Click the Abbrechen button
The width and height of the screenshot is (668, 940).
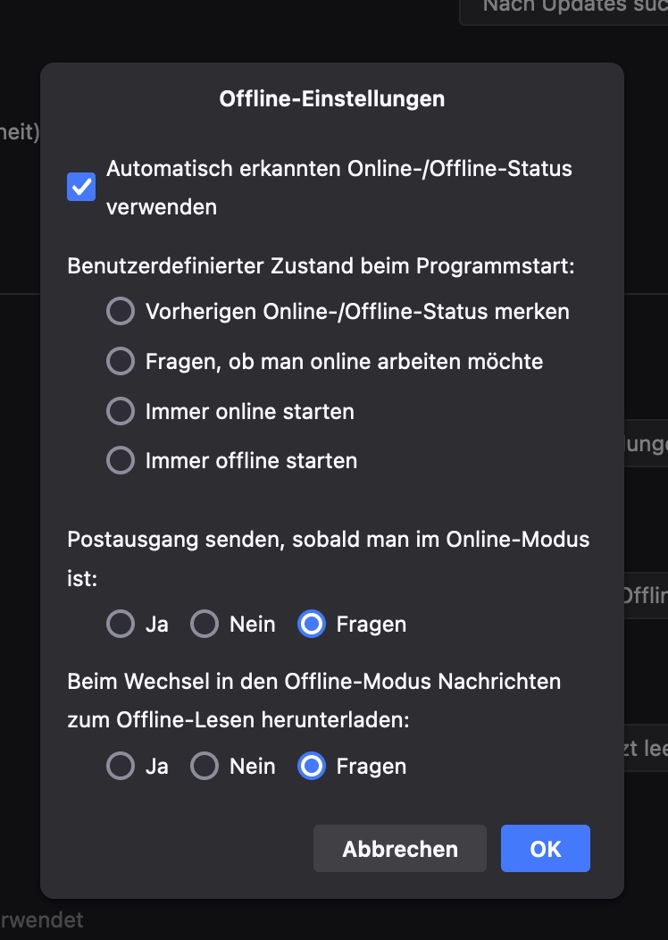[x=399, y=848]
